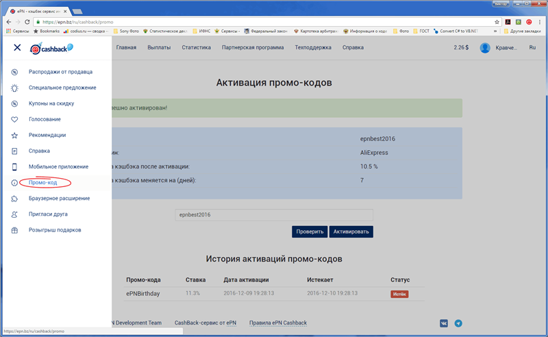Click the gift icon for Розыгрыш подарков

pyautogui.click(x=14, y=230)
